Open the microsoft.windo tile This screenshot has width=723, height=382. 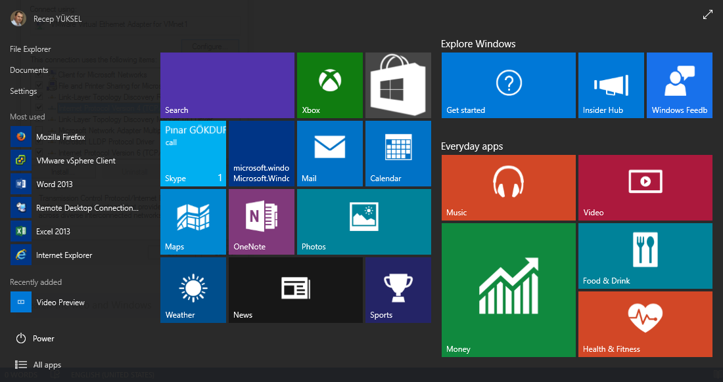point(262,154)
